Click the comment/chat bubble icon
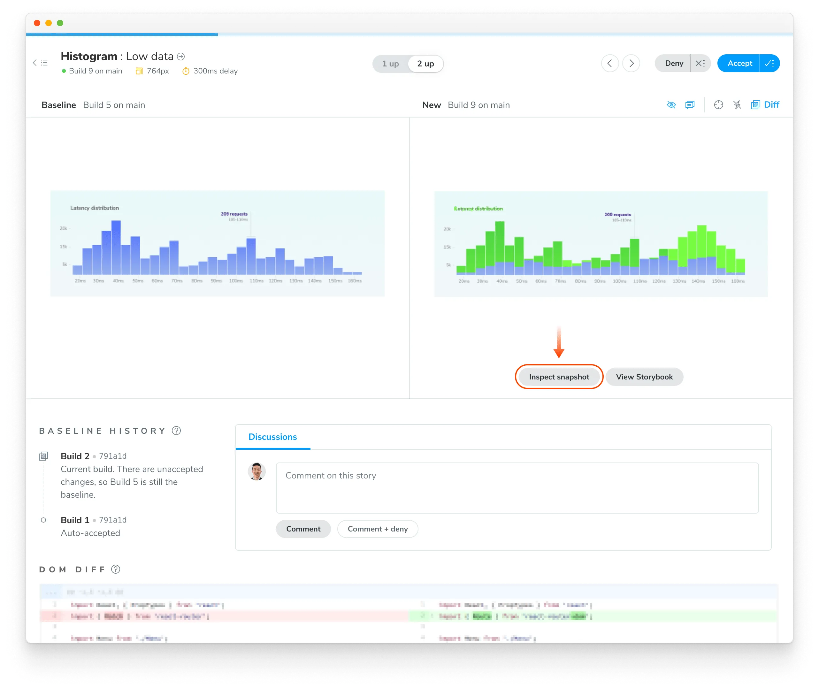Screen dimensions: 819x688 pyautogui.click(x=689, y=105)
